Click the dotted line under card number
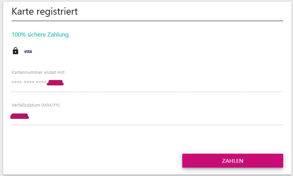 (x=147, y=92)
